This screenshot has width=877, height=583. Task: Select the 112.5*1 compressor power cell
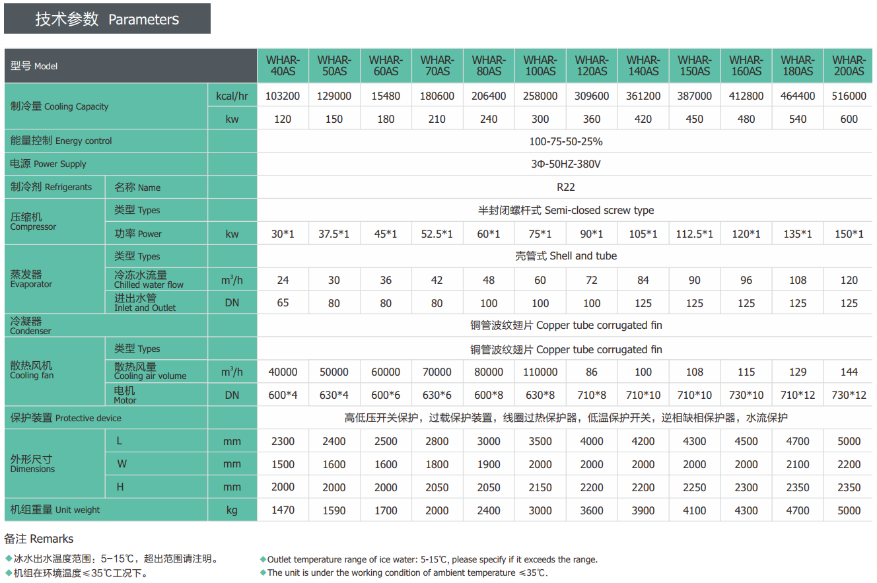(x=694, y=234)
